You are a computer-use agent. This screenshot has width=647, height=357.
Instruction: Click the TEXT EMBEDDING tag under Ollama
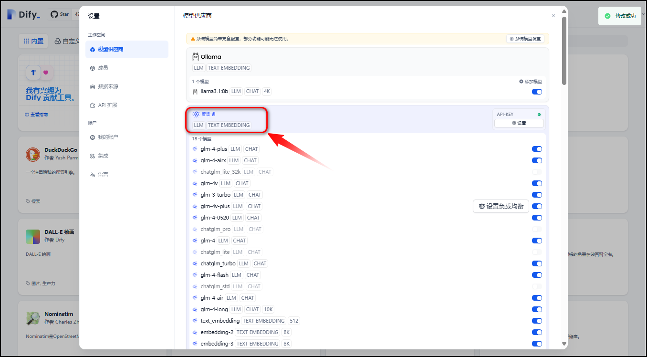point(229,68)
